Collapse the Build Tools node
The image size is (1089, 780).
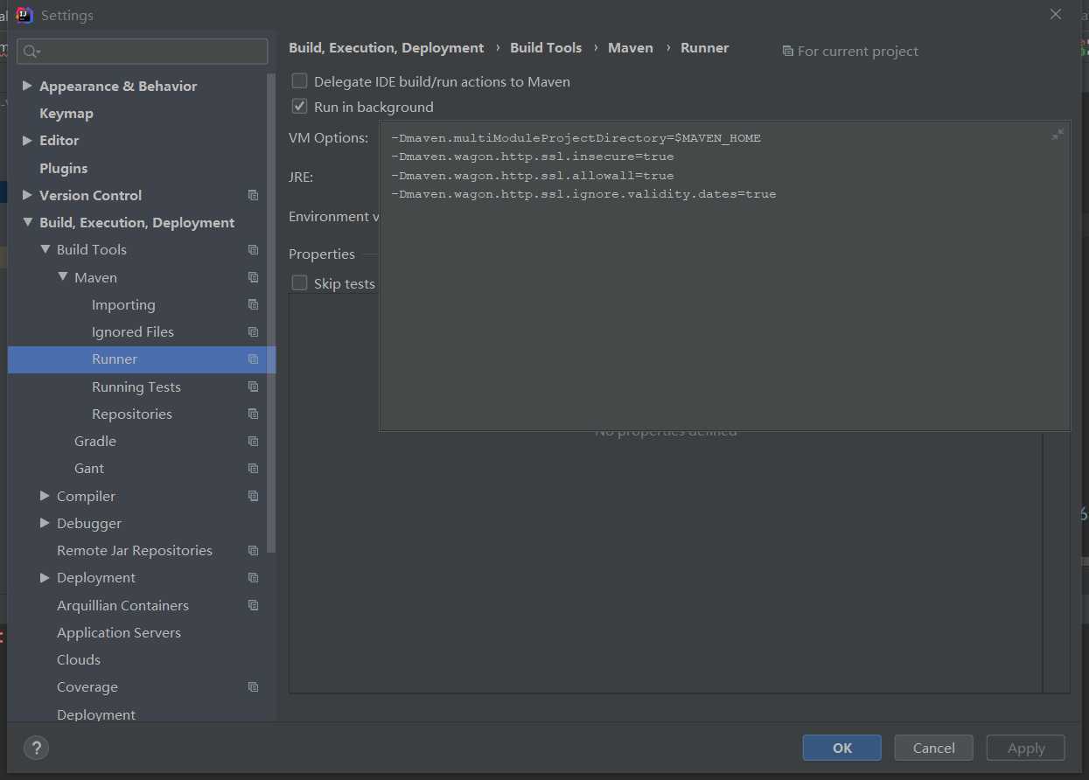tap(45, 249)
